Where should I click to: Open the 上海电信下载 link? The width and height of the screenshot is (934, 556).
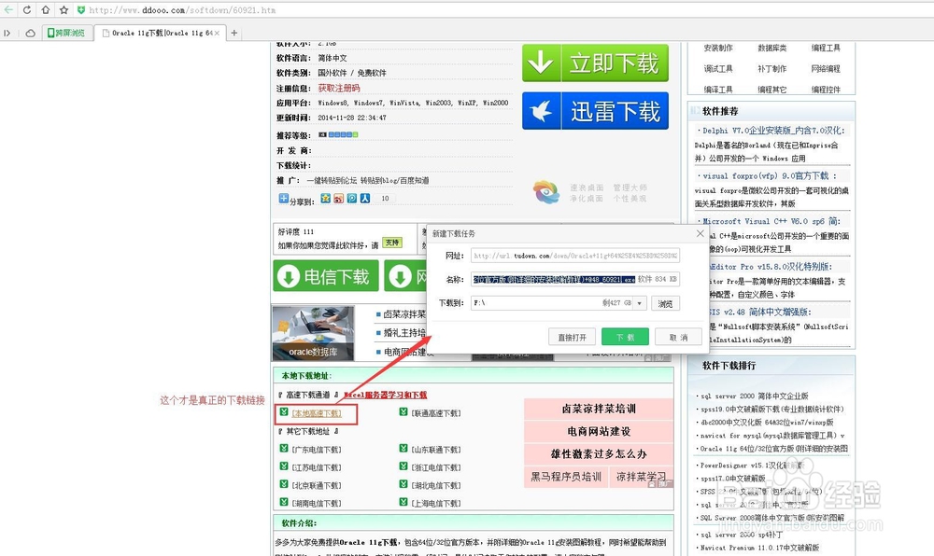(436, 504)
